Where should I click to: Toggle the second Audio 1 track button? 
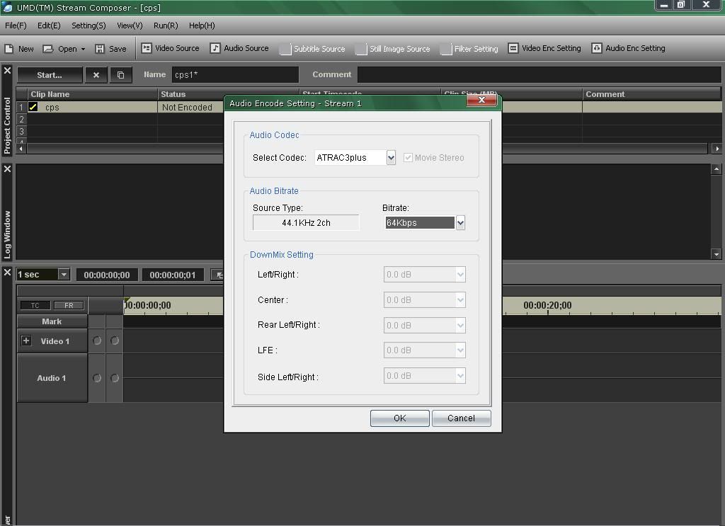[x=115, y=378]
